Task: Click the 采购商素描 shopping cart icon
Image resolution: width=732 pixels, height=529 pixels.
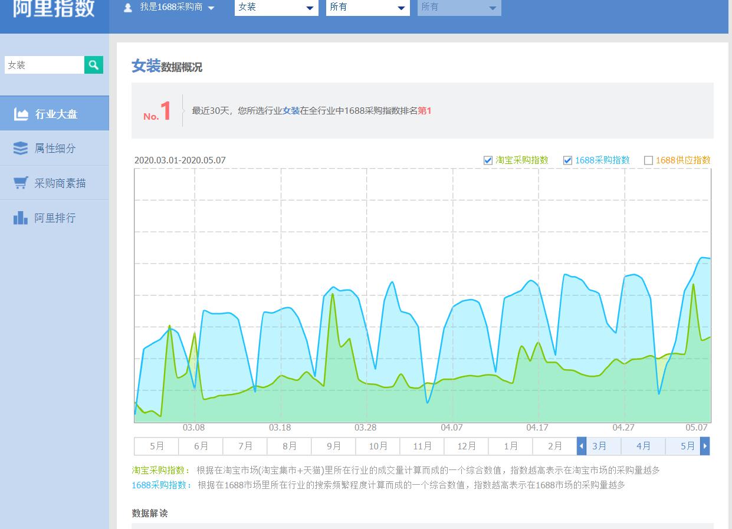Action: point(21,183)
